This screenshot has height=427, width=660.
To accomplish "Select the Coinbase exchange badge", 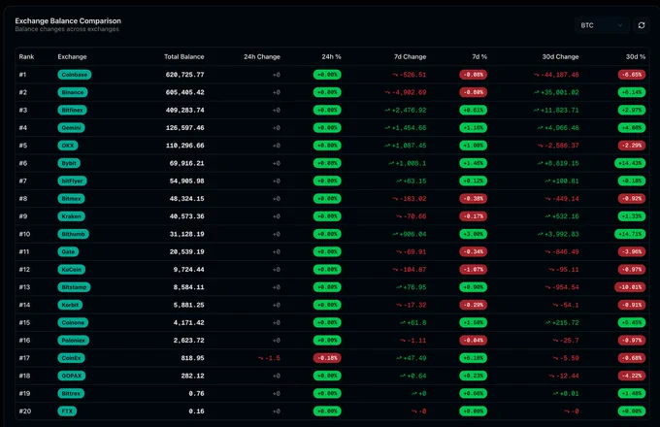I will tap(75, 75).
